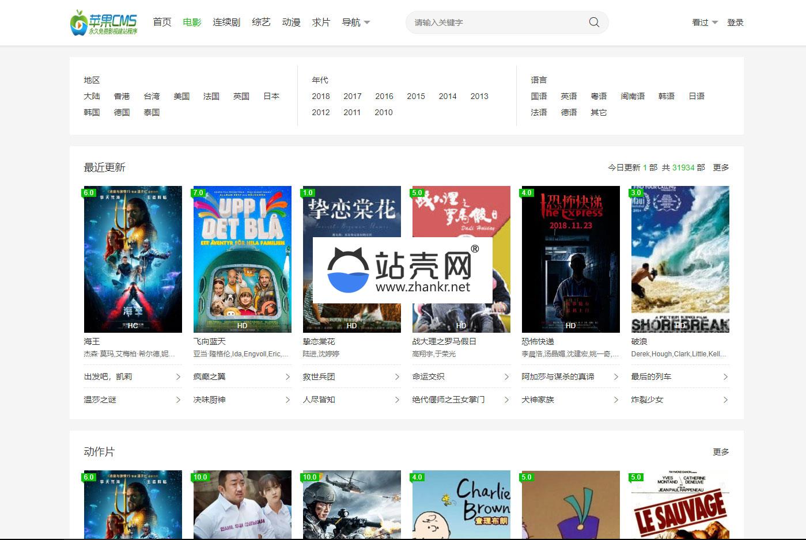Viewport: 806px width, 540px height.
Task: Click the 登录 login link
Action: point(735,22)
